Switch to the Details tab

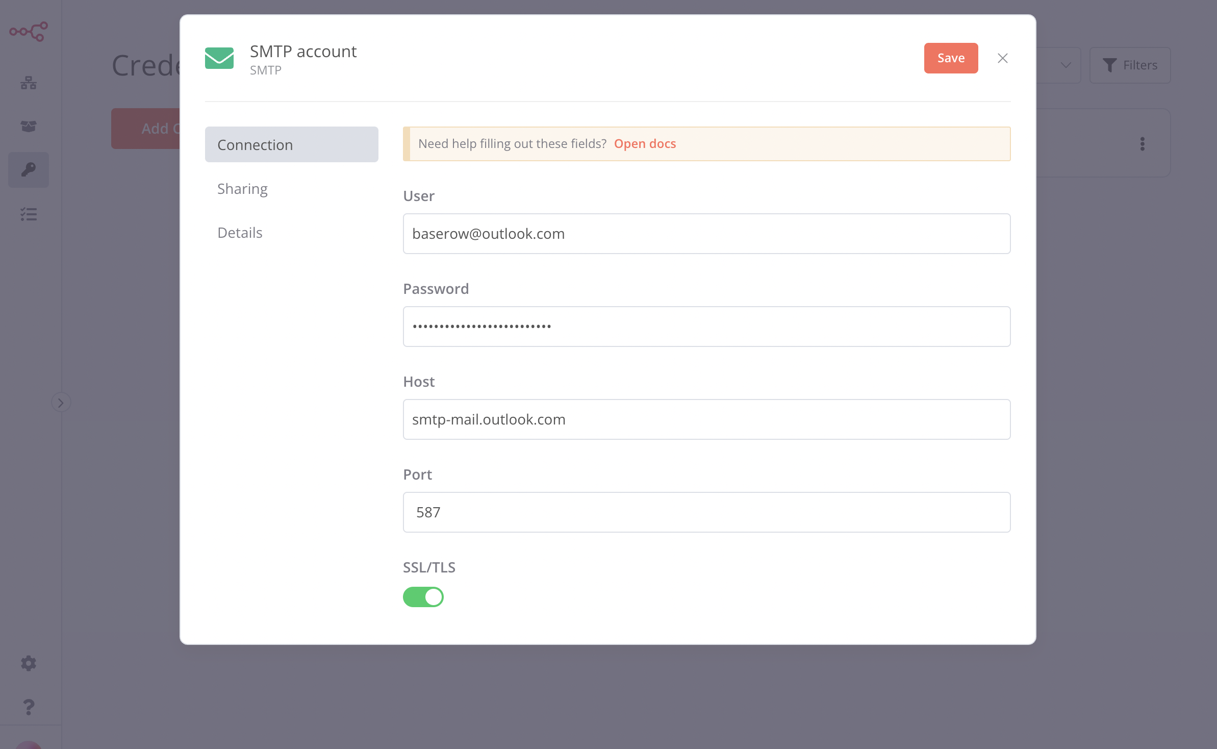240,233
